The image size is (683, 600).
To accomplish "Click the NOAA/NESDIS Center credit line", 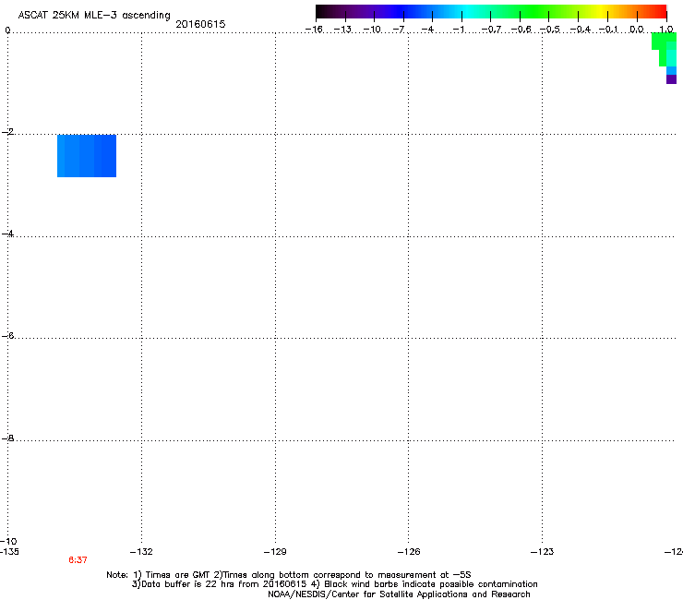I will (399, 594).
